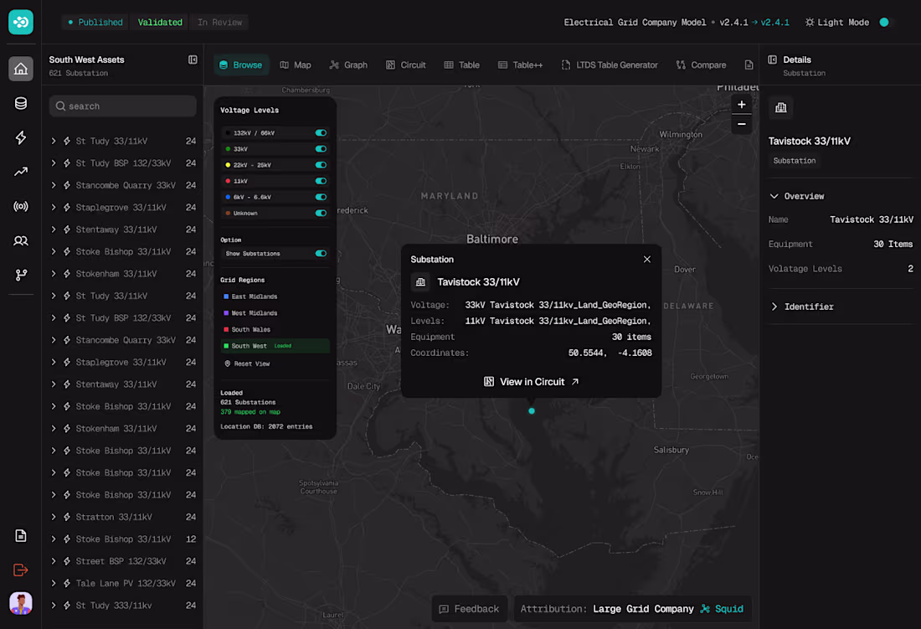Image resolution: width=921 pixels, height=629 pixels.
Task: Select South Wales grid region swatch
Action: [226, 329]
